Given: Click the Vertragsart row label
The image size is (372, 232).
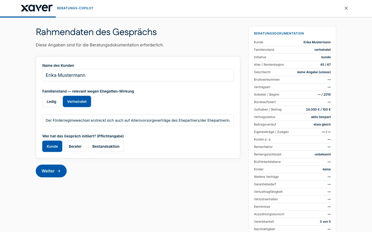Looking at the screenshot, I should tap(262, 87).
